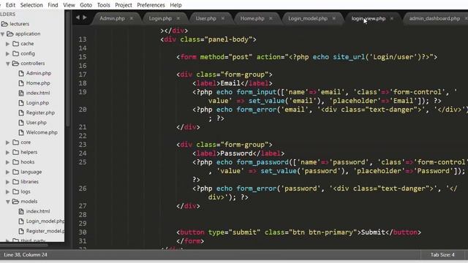Open the Preferences menu

[151, 5]
